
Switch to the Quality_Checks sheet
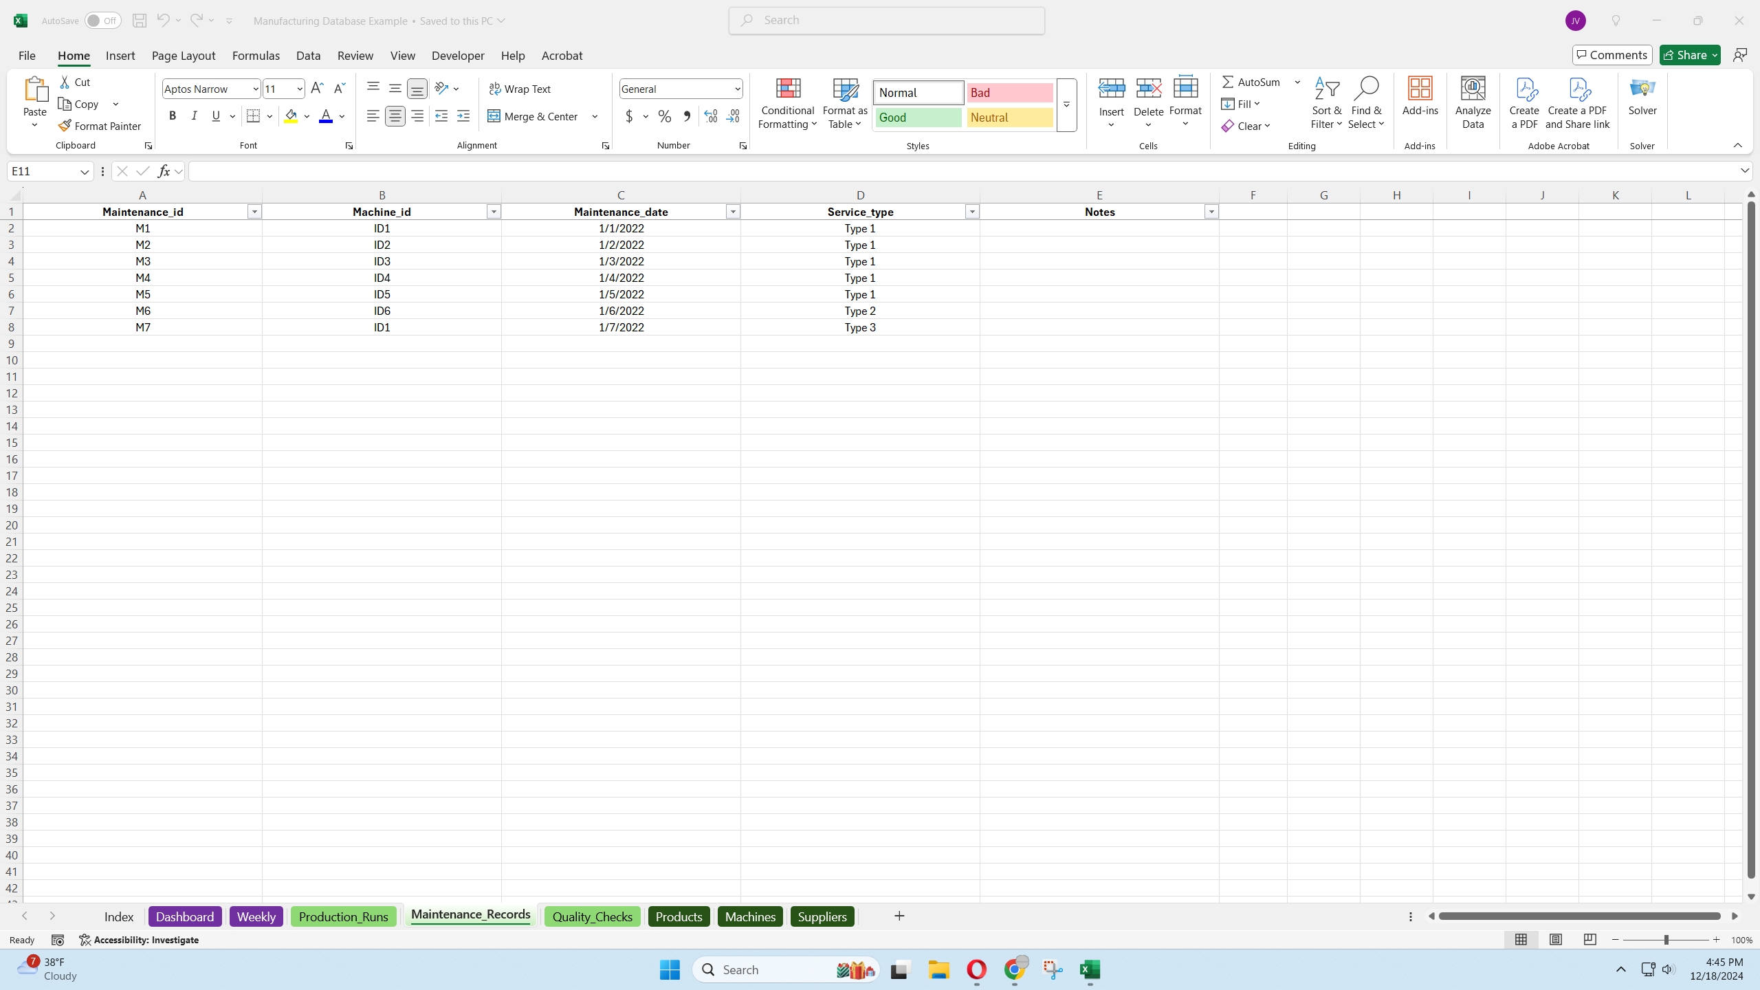click(592, 916)
